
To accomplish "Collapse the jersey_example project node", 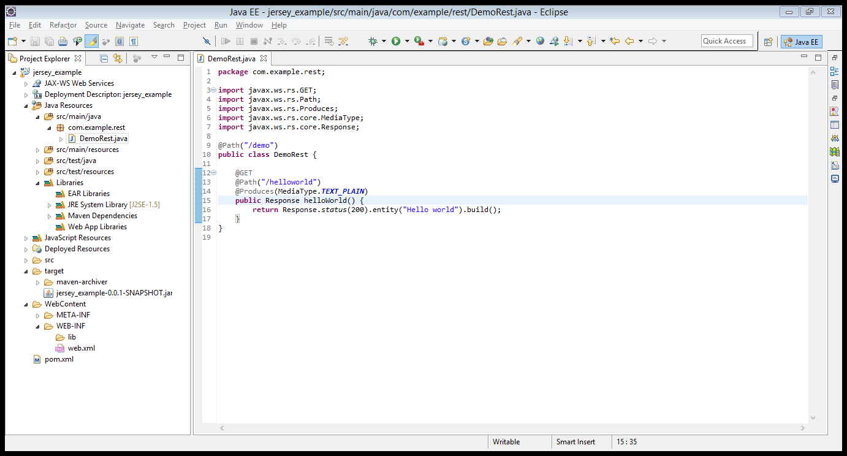I will click(x=14, y=72).
